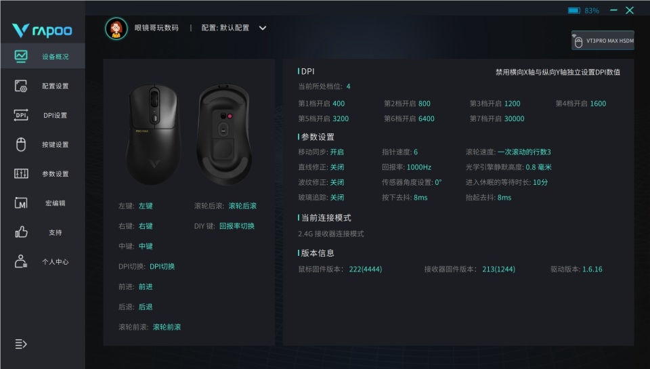Collapse sidebar with bottom menu icon
This screenshot has width=650, height=369.
point(21,344)
